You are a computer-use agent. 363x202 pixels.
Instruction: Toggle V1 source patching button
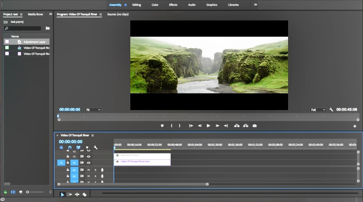(x=61, y=163)
